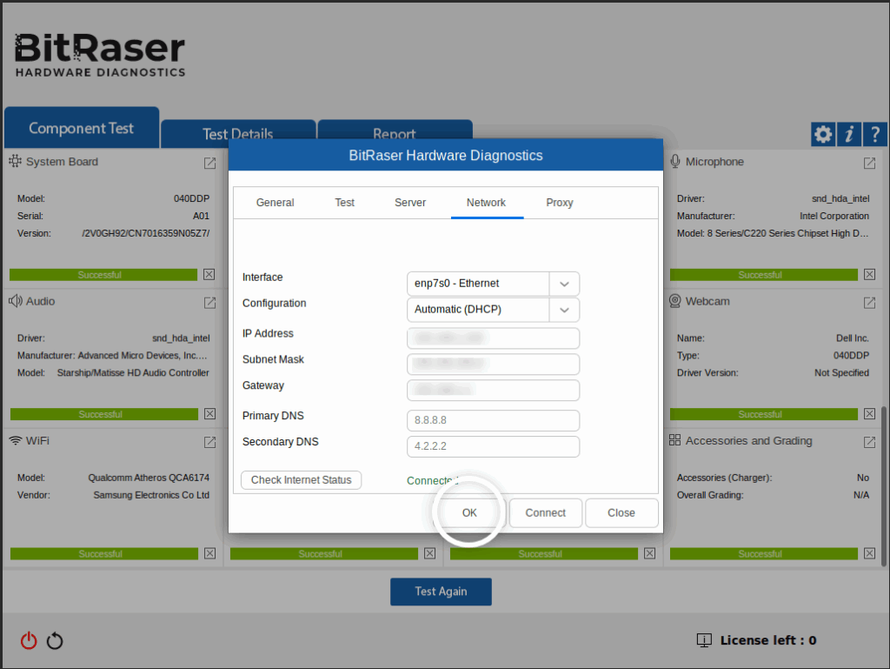Click the 'License left : 0' text
Viewport: 890px width, 669px height.
tap(768, 640)
